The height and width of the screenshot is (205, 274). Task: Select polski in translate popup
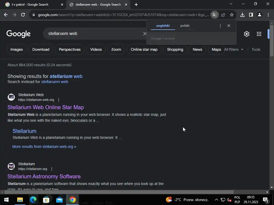[x=185, y=26]
